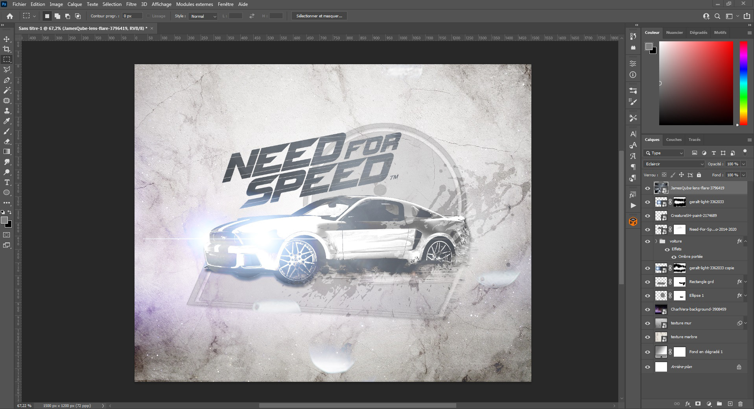This screenshot has width=754, height=409.
Task: Click the Contour progr. input field
Action: (x=132, y=16)
